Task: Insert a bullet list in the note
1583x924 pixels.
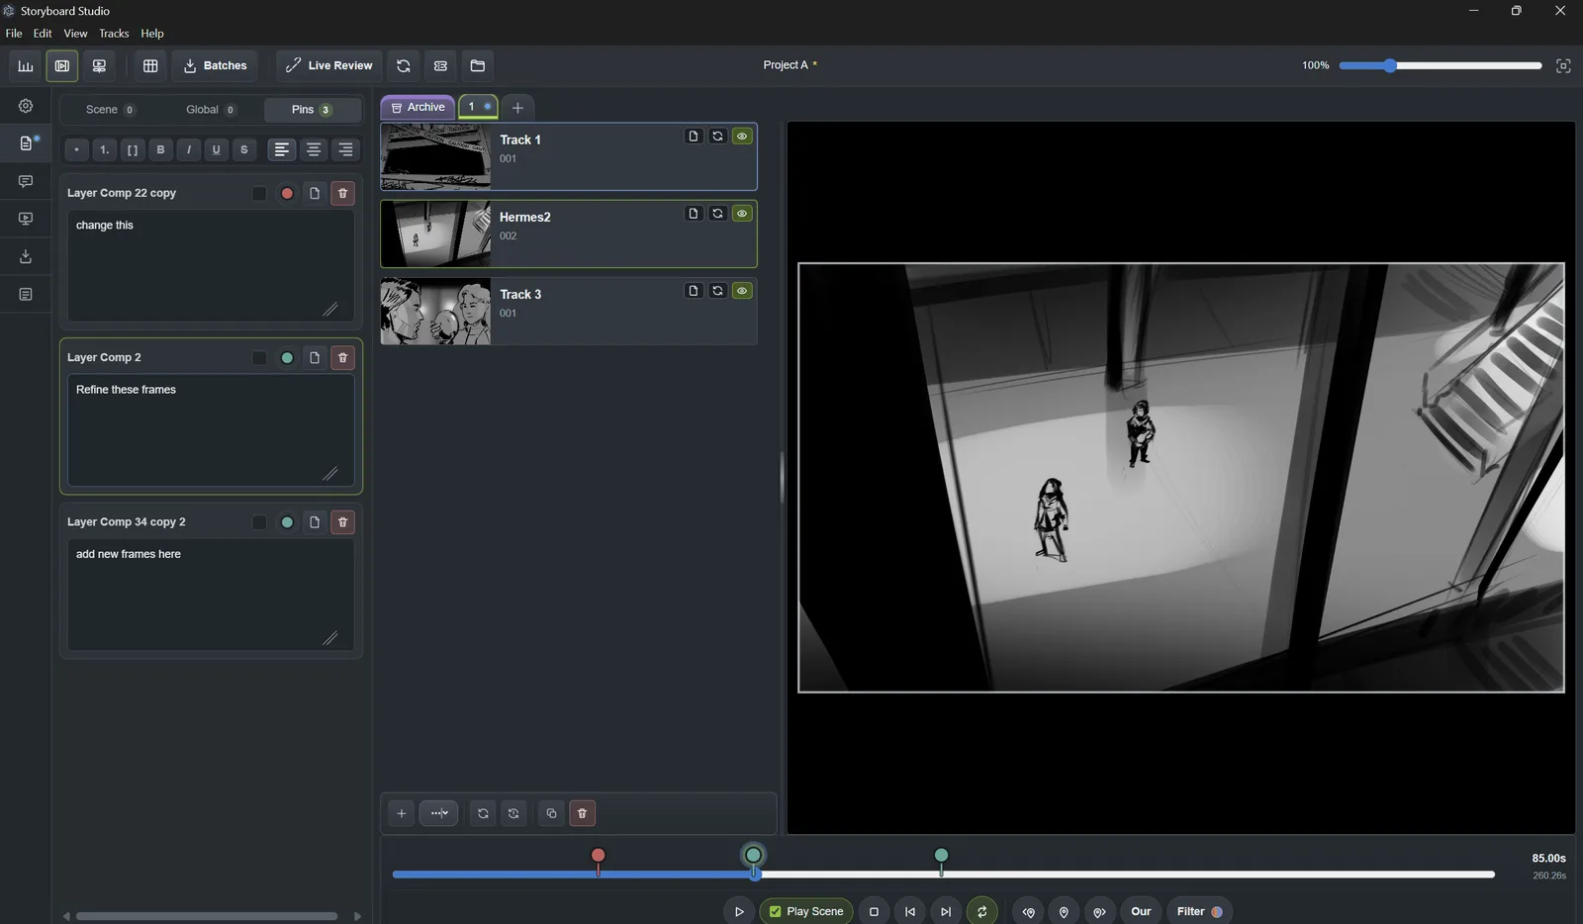Action: click(x=76, y=149)
